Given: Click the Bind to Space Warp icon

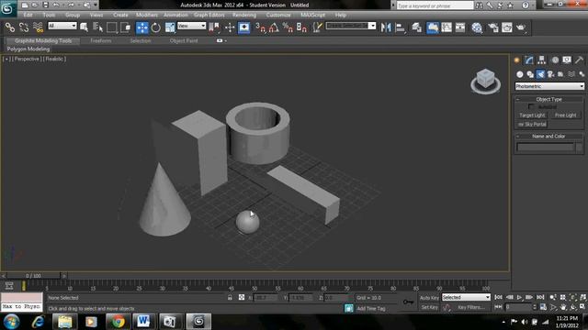Looking at the screenshot, I should click(x=38, y=27).
